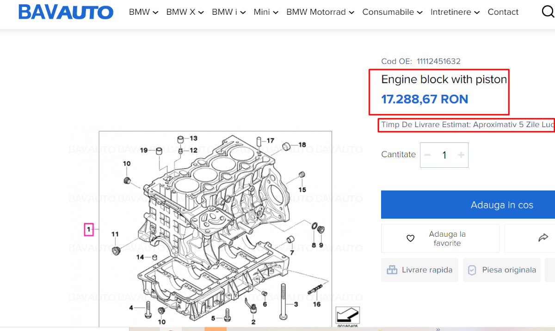Click the BAVAUTO logo
Viewport: 555px width, 331px height.
tap(66, 12)
